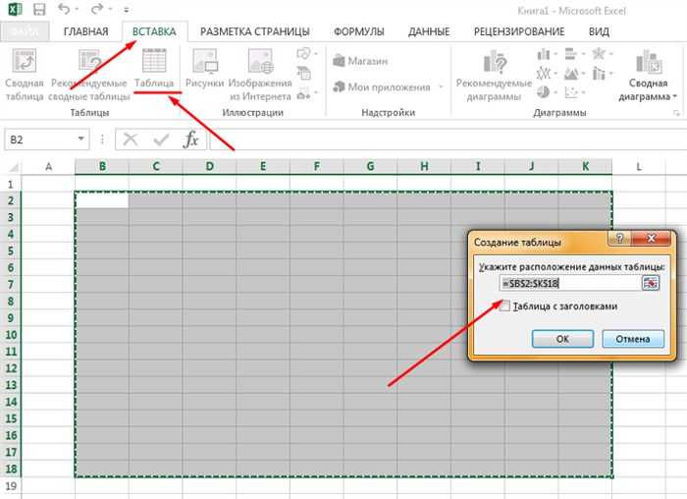
Task: Select row 1 header
Action: pos(11,184)
